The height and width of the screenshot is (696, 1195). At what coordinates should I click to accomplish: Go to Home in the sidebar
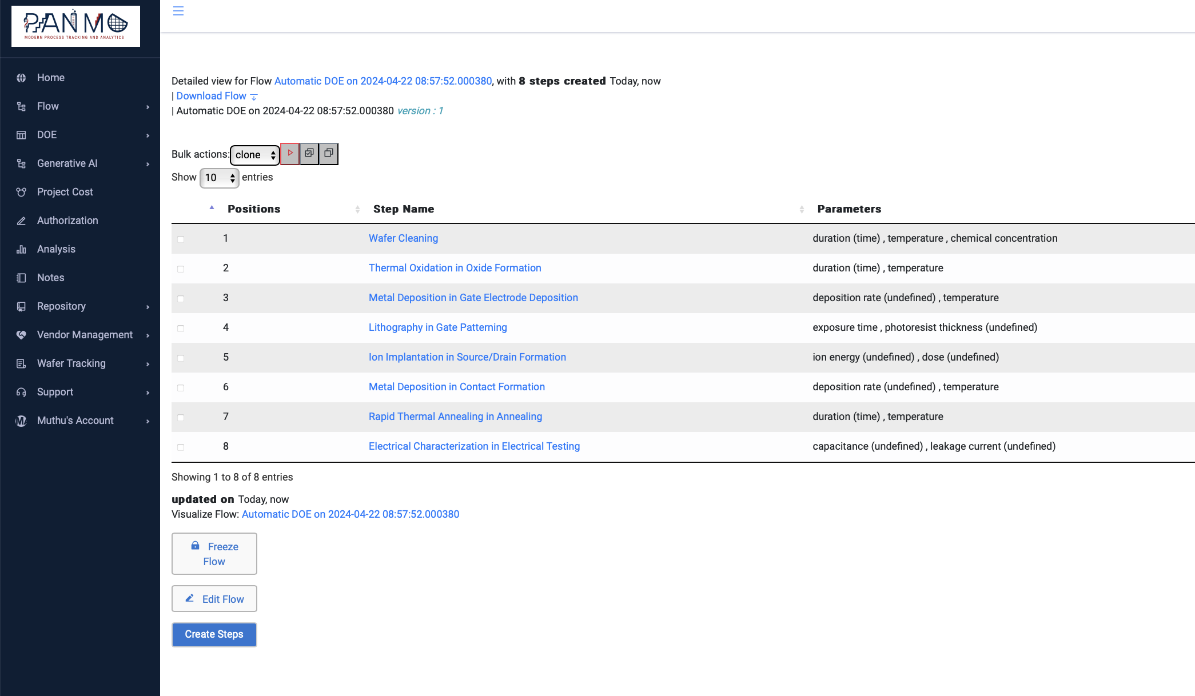(51, 78)
